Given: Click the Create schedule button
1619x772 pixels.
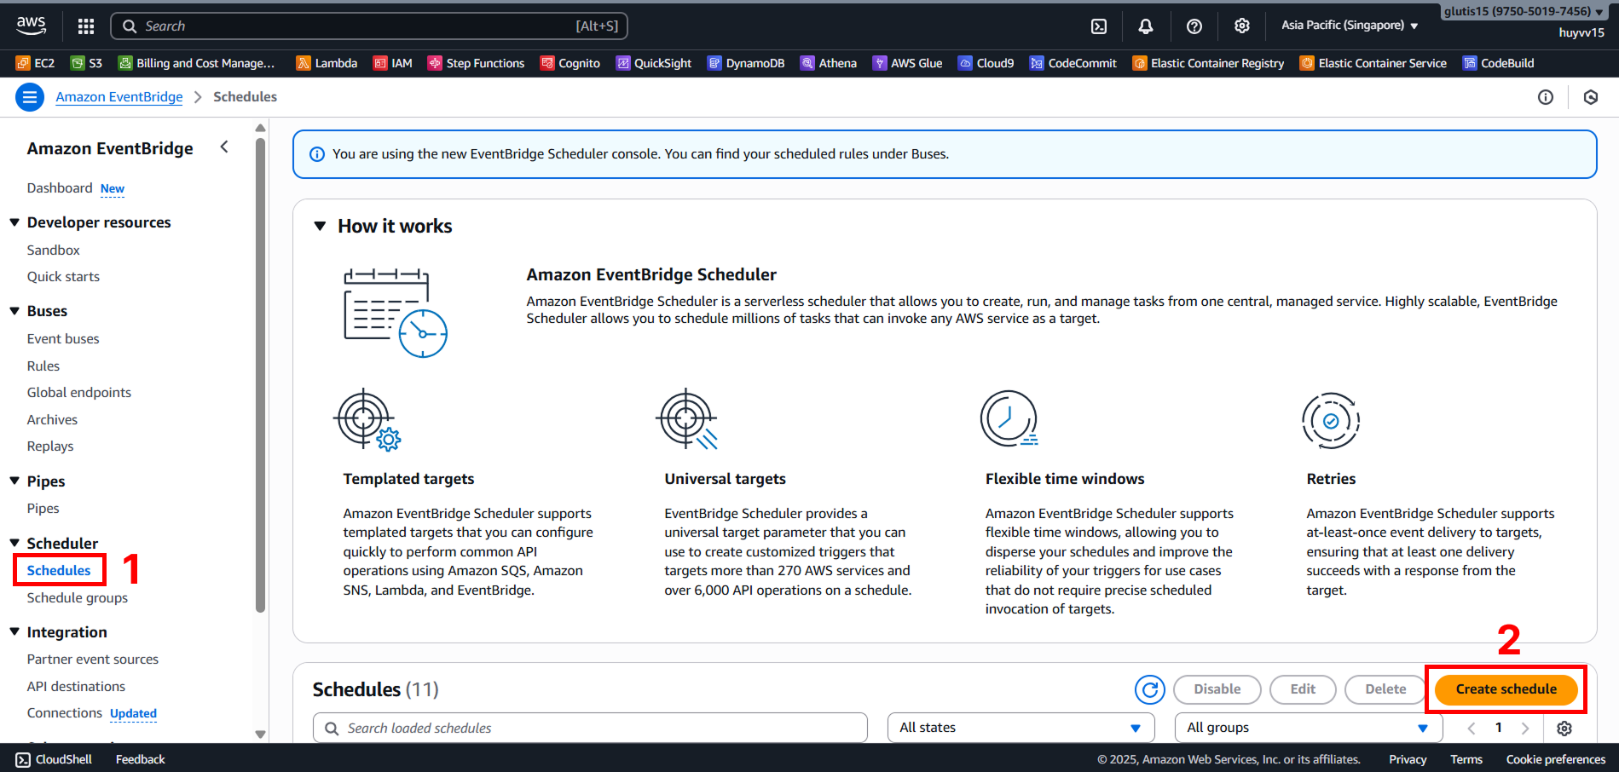Looking at the screenshot, I should 1506,689.
